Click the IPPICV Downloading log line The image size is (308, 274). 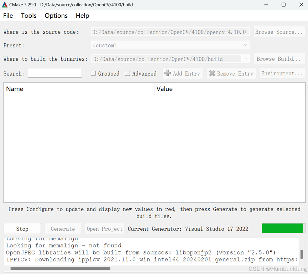point(152,259)
